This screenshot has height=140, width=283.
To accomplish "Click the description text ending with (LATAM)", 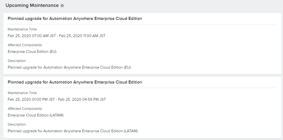I will tap(73, 131).
